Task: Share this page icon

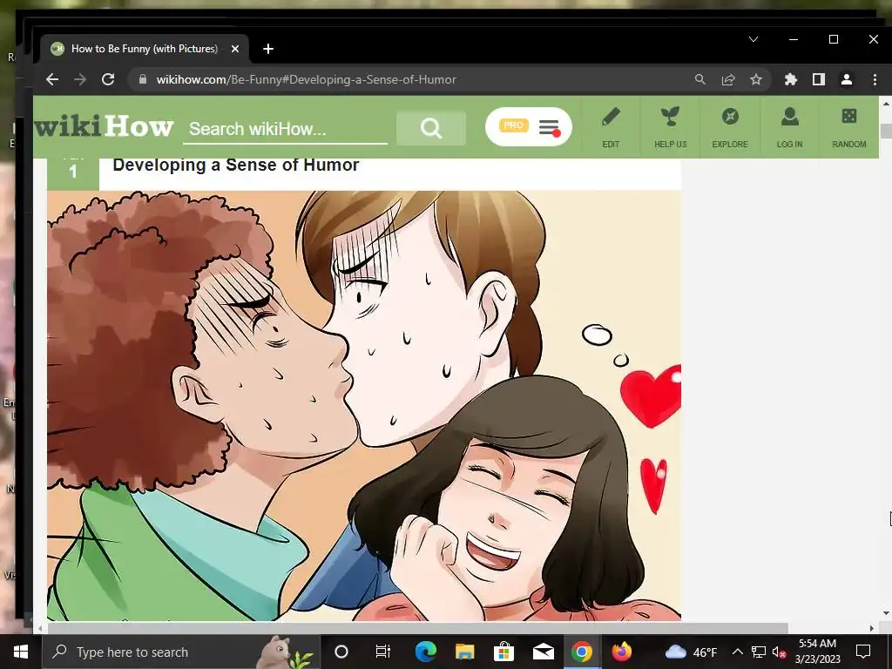Action: [728, 79]
